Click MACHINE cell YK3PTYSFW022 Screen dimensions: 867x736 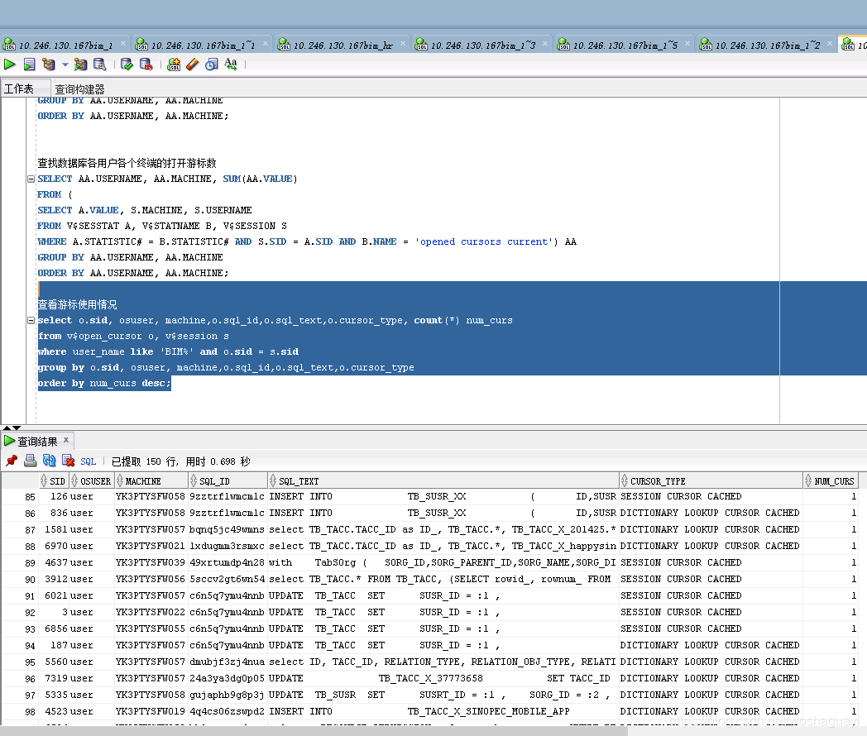(151, 613)
